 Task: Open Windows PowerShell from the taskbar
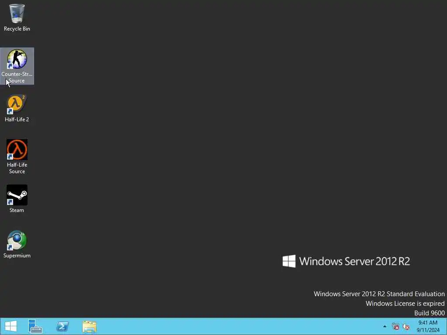click(x=62, y=326)
